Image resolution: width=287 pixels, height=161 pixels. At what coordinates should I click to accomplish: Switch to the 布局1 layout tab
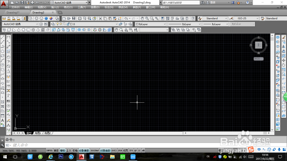pyautogui.click(x=38, y=133)
